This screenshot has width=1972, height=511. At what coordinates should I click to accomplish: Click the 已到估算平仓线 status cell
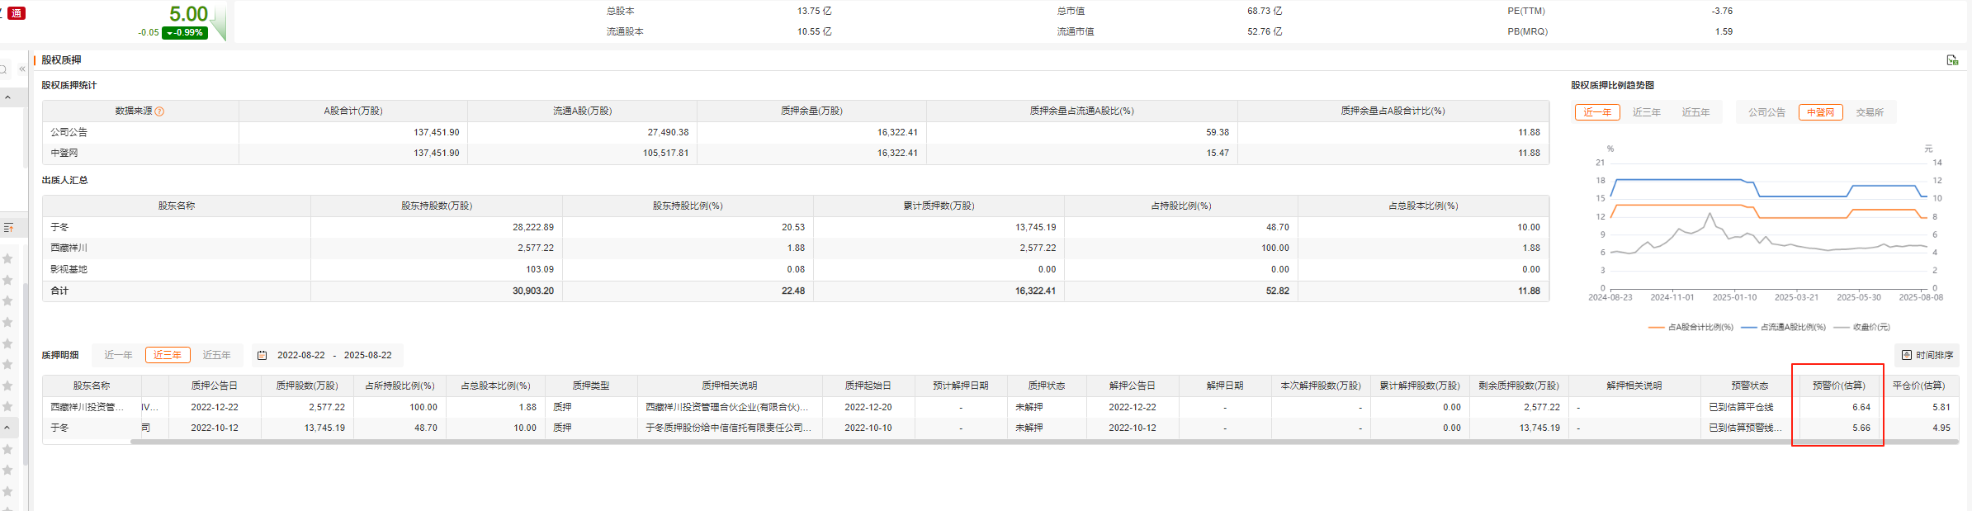1741,407
